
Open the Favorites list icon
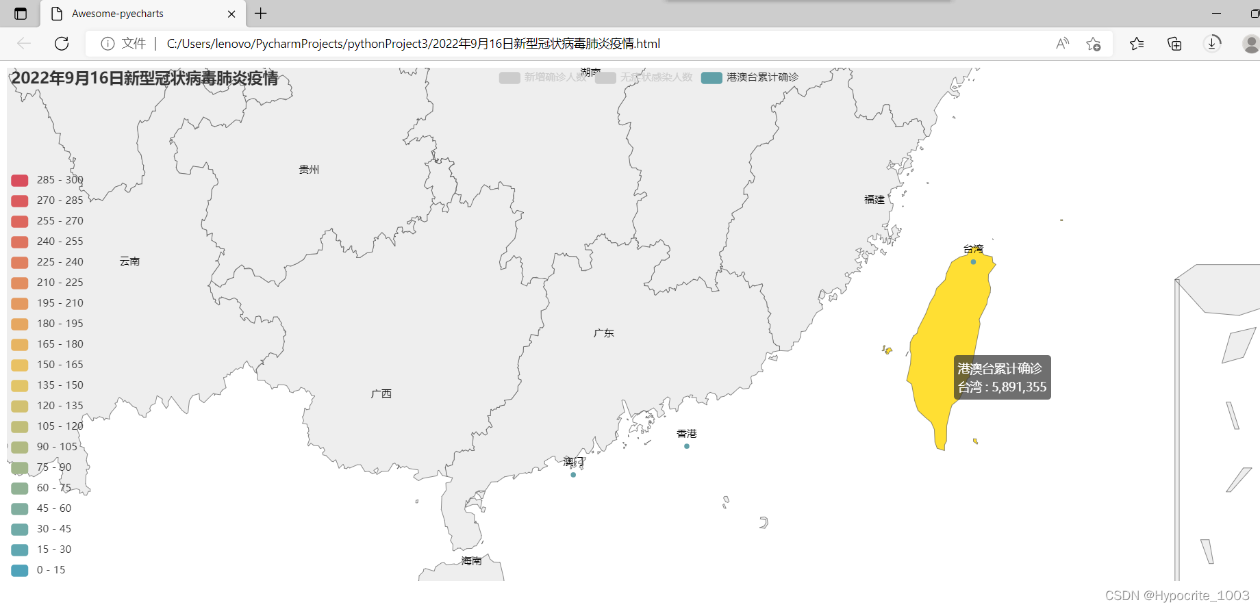coord(1137,44)
